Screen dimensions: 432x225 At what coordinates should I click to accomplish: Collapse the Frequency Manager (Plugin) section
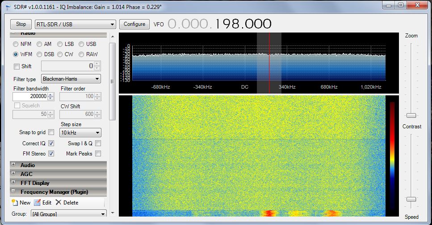[13, 192]
